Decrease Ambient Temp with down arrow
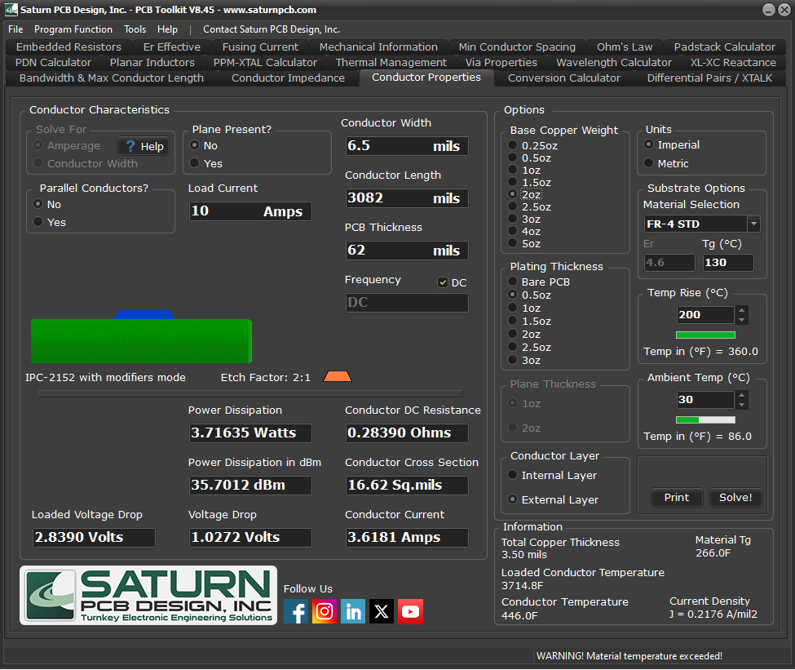This screenshot has height=670, width=795. coord(742,405)
